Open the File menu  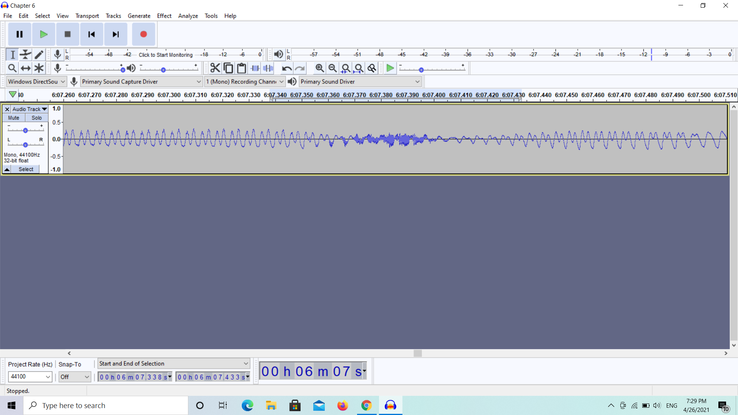8,16
